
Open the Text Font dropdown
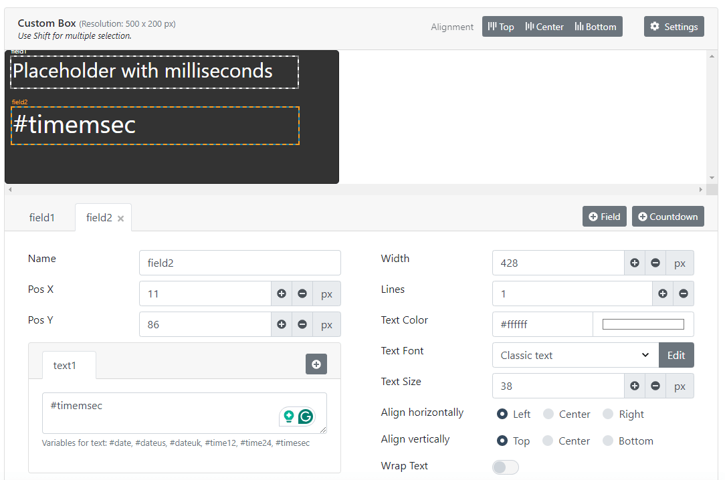tap(575, 355)
